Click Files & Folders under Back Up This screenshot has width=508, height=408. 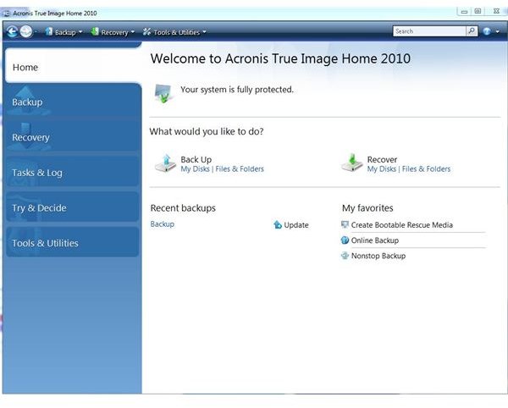click(240, 168)
